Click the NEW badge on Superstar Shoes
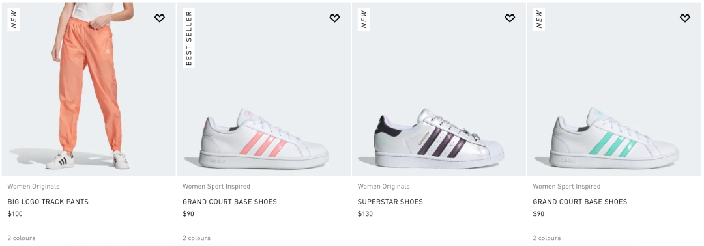 click(x=364, y=20)
